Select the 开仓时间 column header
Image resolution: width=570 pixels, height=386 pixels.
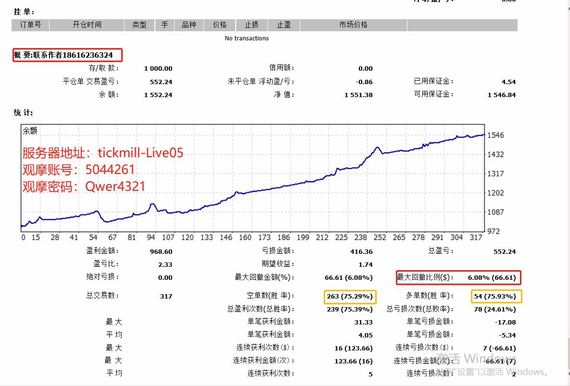87,25
